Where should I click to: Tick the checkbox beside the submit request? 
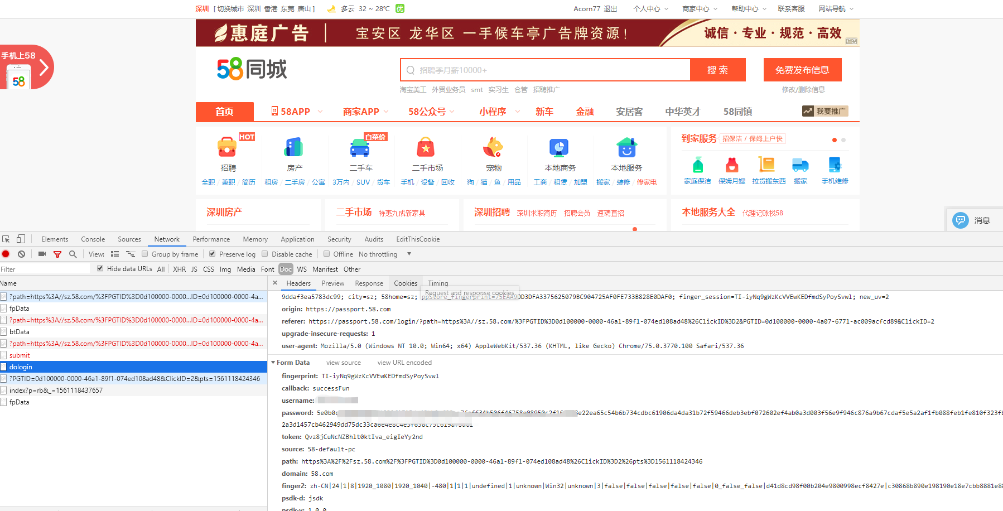click(x=3, y=355)
